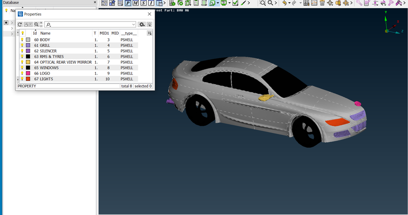Image resolution: width=408 pixels, height=215 pixels.
Task: Click the Undo arrow icon
Action: point(285,3)
